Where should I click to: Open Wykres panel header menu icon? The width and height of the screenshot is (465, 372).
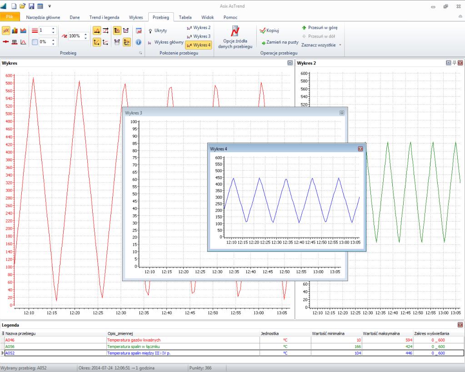coord(290,63)
